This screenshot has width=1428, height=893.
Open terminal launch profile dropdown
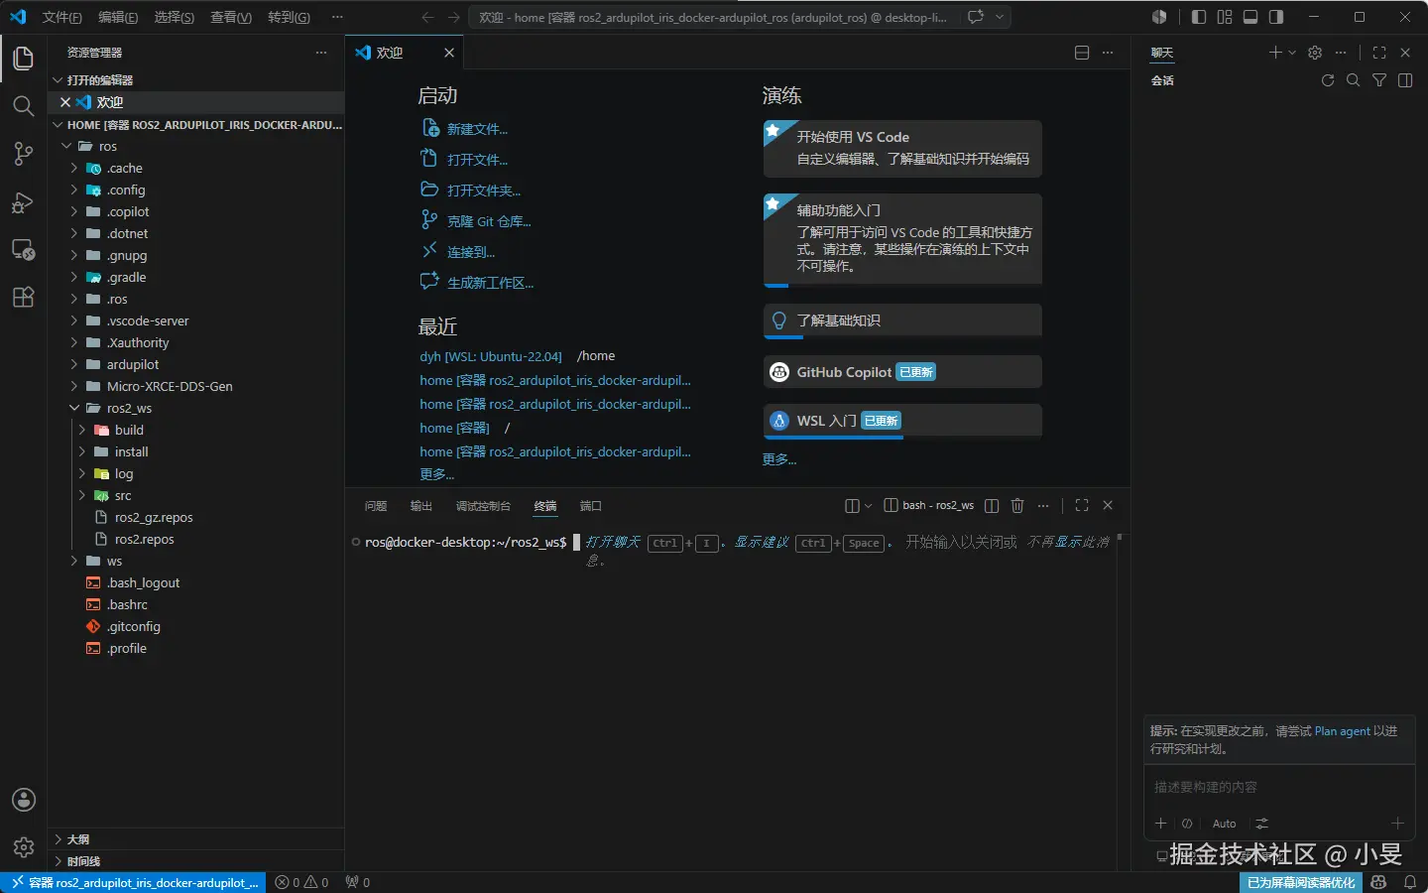(868, 506)
